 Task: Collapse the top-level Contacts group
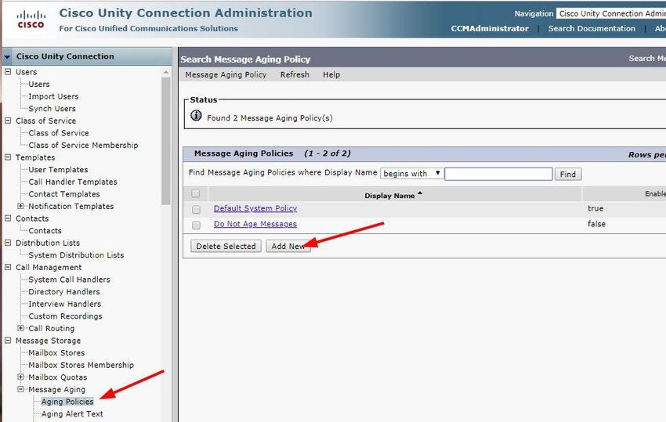pos(8,218)
